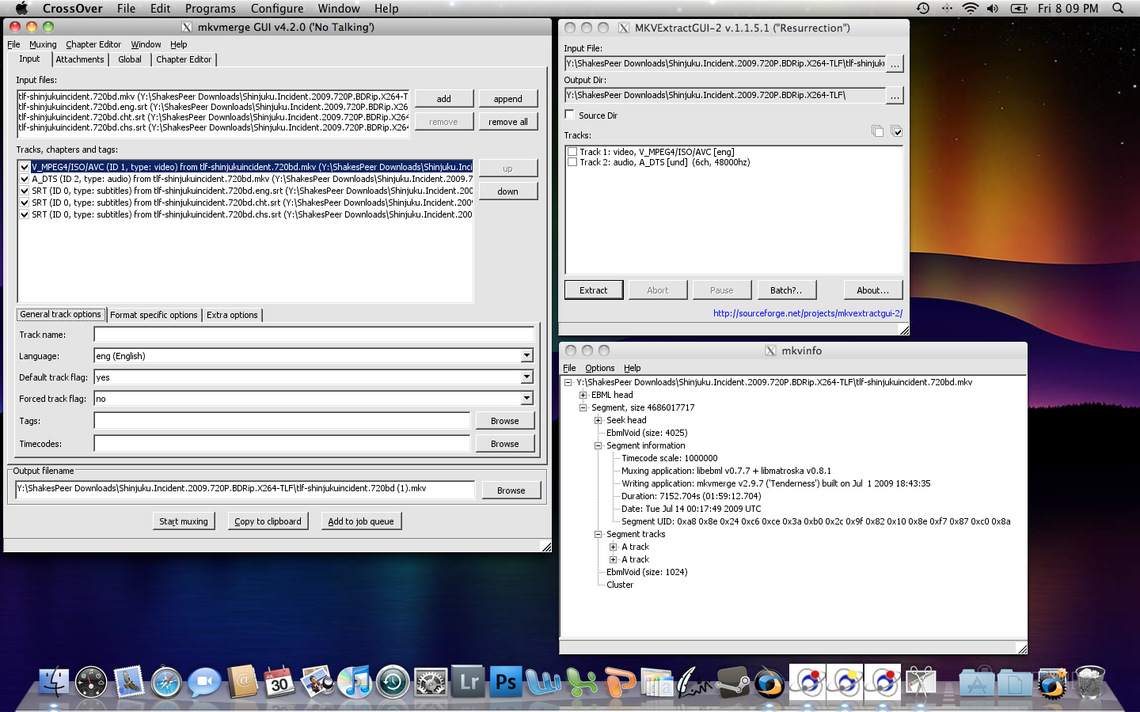The height and width of the screenshot is (712, 1140).
Task: Click the Browse button beside Timecodes
Action: tap(505, 444)
